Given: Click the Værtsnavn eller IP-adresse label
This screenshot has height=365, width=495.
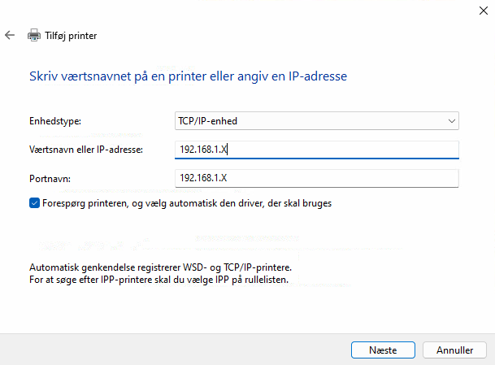Looking at the screenshot, I should coord(86,150).
